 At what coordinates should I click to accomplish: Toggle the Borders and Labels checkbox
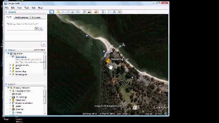pos(10,103)
